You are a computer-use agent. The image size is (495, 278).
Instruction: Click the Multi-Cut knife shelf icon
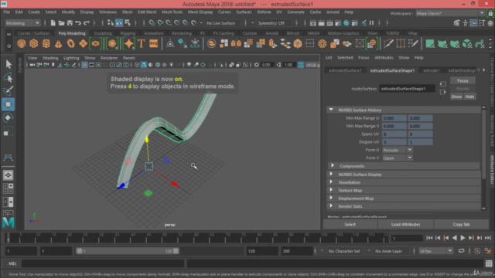(388, 43)
